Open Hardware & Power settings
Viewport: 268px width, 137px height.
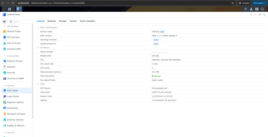[x=16, y=114]
